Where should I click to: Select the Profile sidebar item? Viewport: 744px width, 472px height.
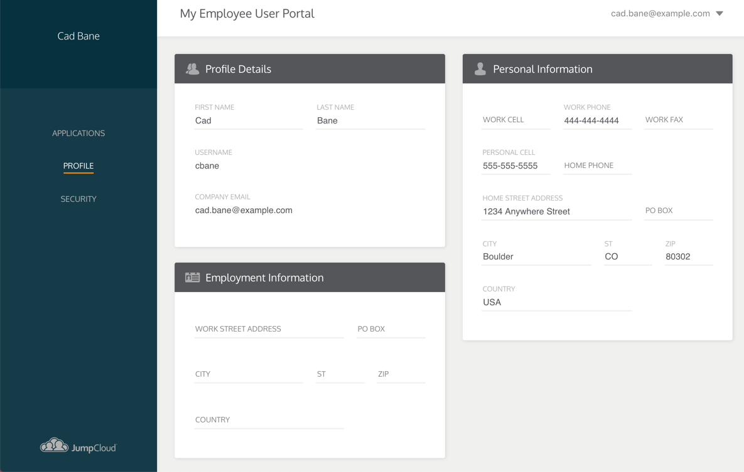coord(78,166)
